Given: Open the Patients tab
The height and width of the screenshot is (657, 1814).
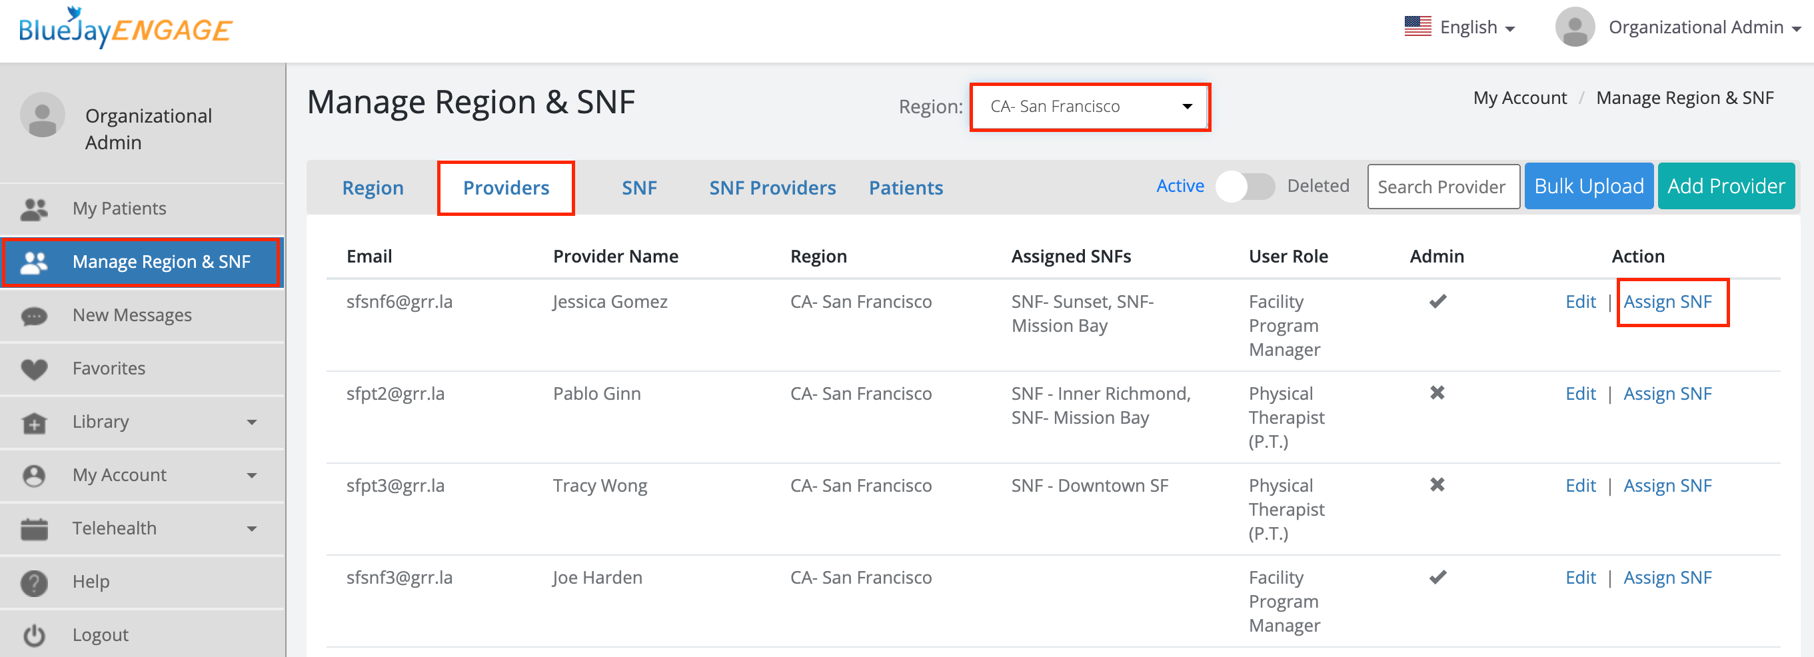Looking at the screenshot, I should (905, 188).
